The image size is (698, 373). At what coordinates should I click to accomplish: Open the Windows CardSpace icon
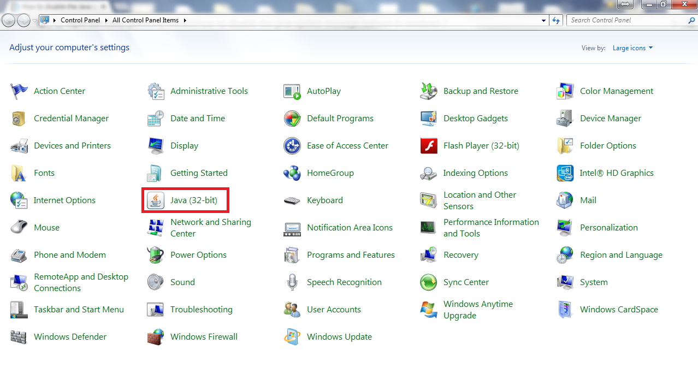click(x=565, y=310)
